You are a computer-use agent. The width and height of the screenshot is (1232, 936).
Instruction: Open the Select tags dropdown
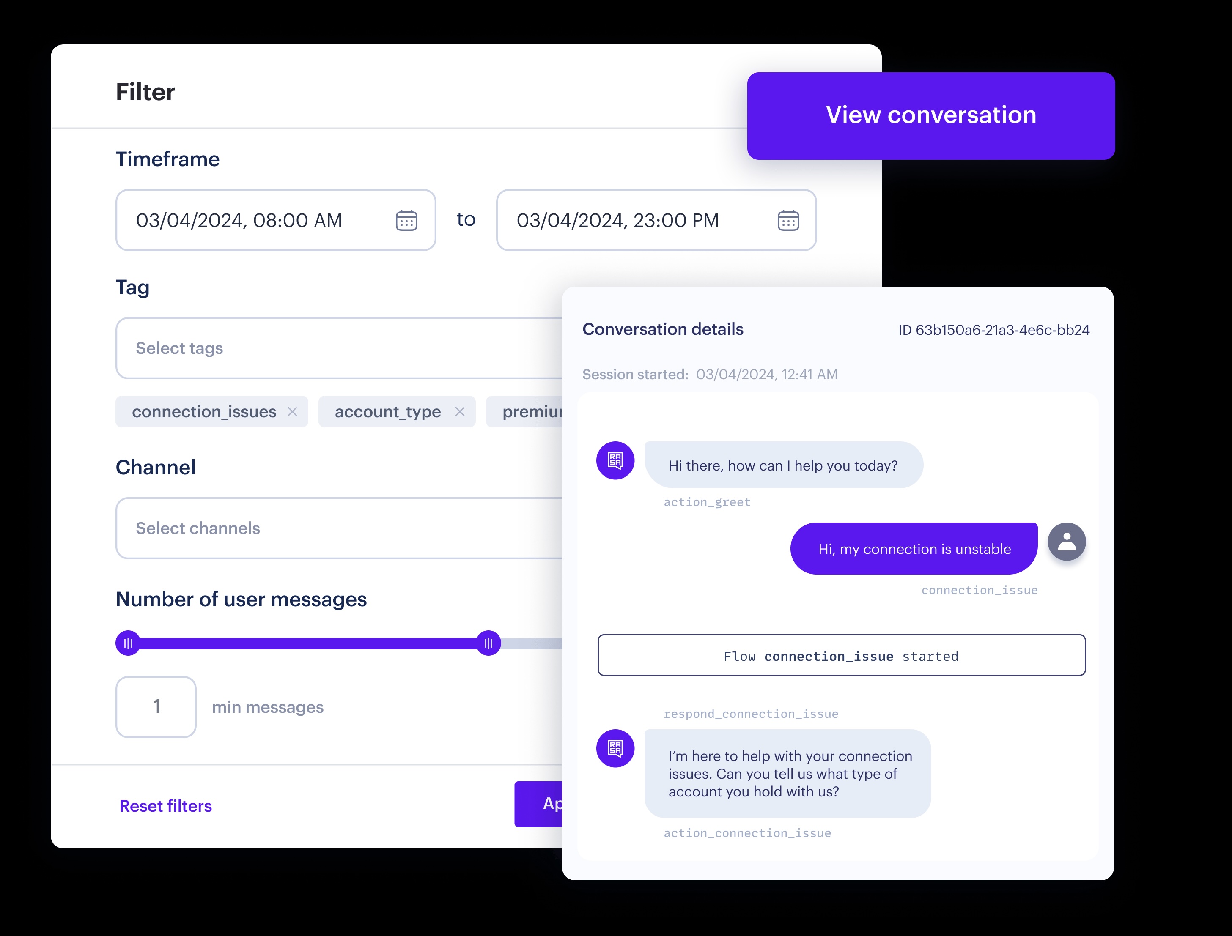tap(339, 348)
